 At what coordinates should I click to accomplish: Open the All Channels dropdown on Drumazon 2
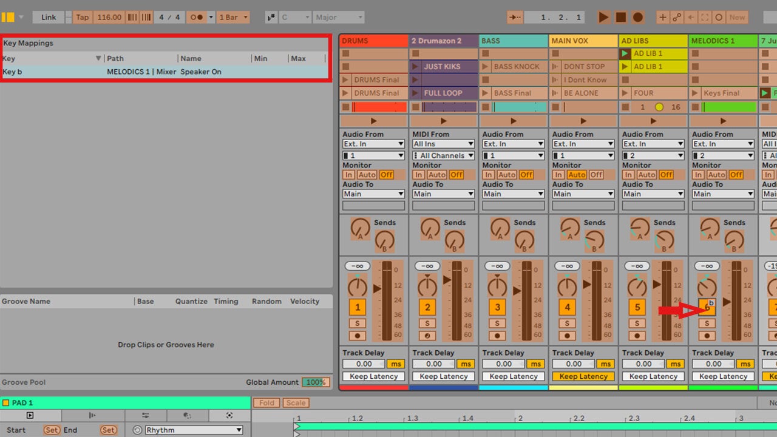tap(443, 155)
